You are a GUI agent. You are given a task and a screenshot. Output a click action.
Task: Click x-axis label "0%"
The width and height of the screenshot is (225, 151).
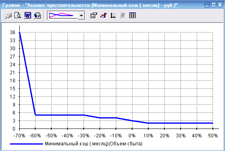[x=132, y=136]
